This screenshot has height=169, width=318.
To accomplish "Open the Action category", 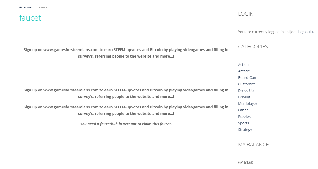I will [x=243, y=65].
